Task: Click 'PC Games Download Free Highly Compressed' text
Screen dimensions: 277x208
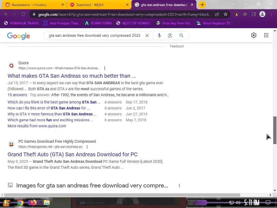Action: (x=57, y=141)
